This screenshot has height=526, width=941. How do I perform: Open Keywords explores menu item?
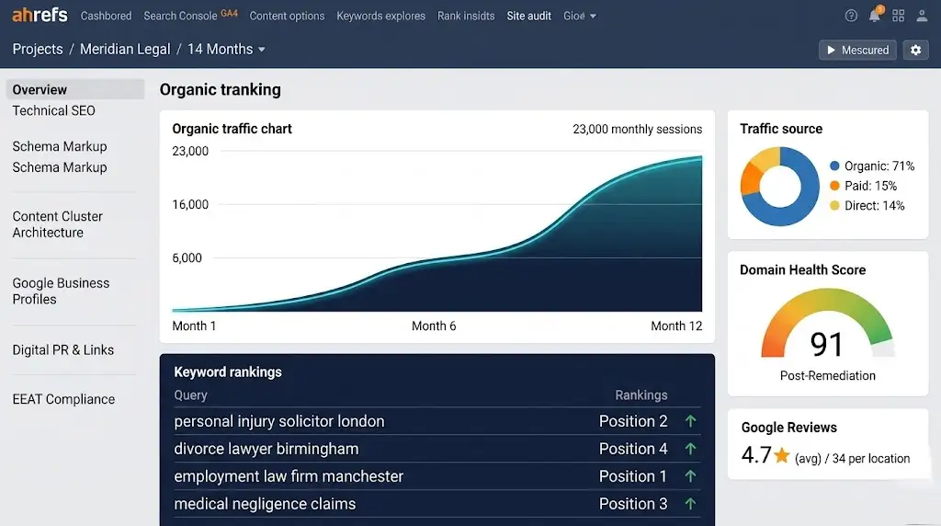381,17
